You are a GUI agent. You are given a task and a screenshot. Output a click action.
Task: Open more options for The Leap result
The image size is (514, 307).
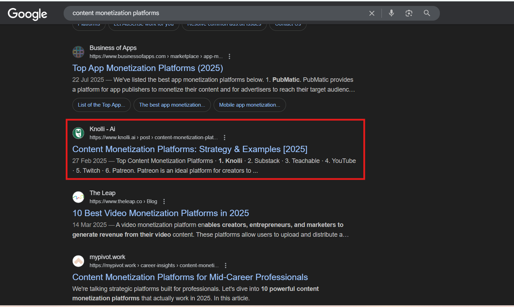pyautogui.click(x=164, y=201)
